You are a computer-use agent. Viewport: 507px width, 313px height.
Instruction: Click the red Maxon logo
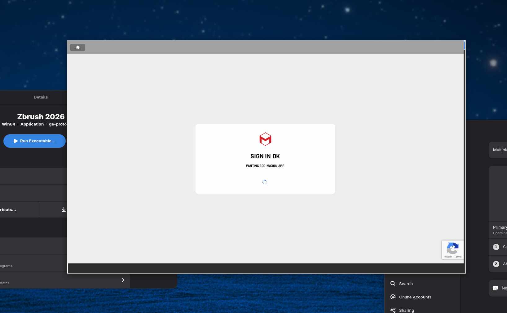pos(265,139)
